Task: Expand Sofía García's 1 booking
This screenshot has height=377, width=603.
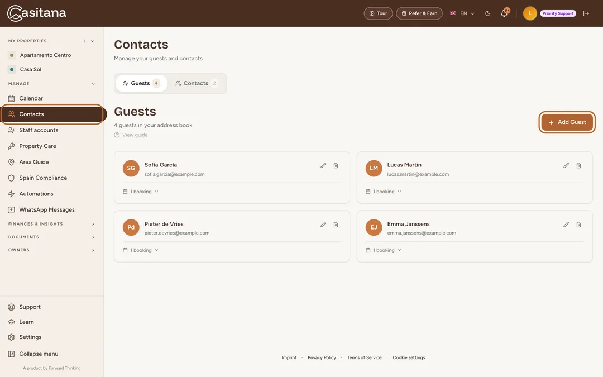Action: [x=140, y=192]
